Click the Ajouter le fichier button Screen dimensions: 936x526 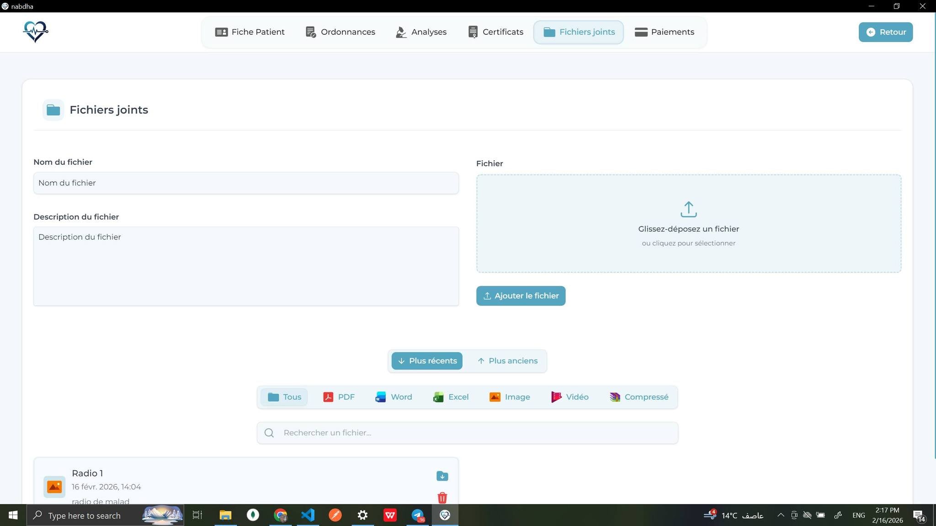pyautogui.click(x=521, y=295)
